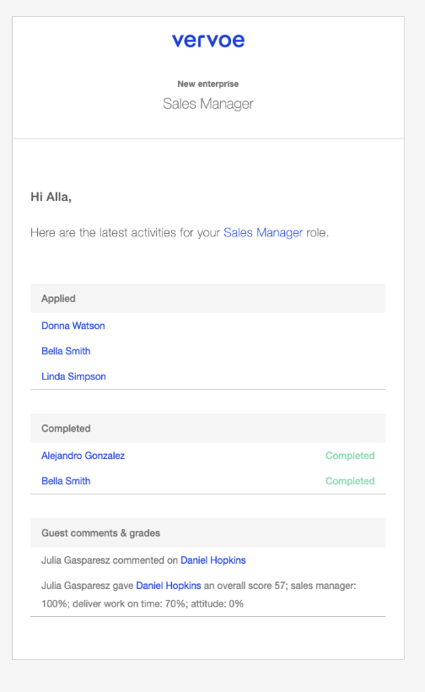Open the Sales Manager role link

point(263,233)
